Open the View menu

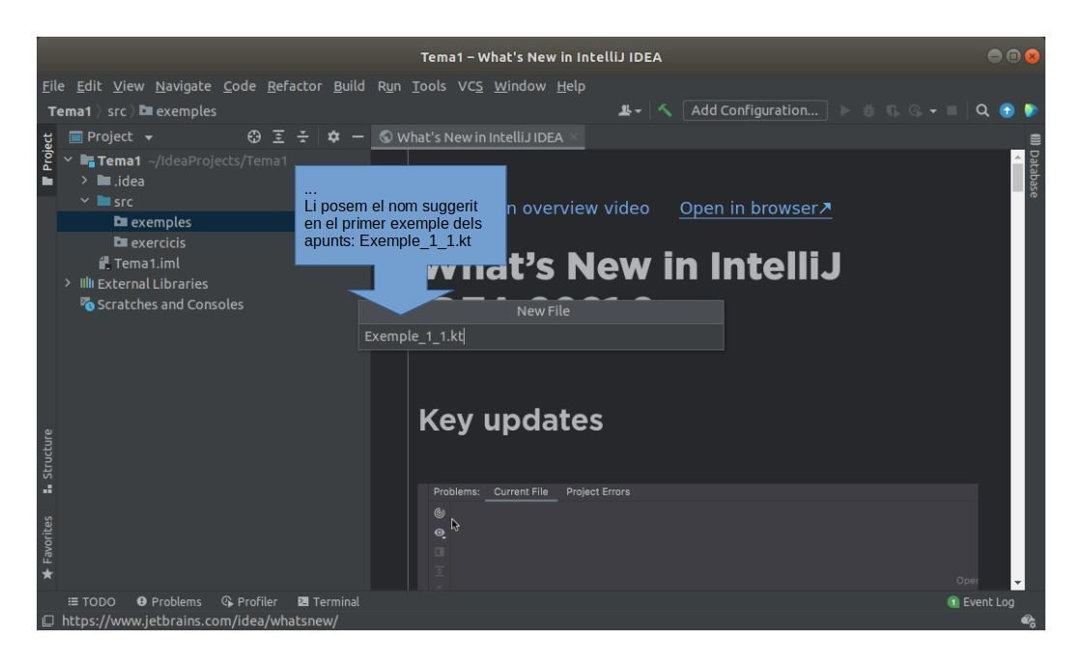[x=128, y=87]
